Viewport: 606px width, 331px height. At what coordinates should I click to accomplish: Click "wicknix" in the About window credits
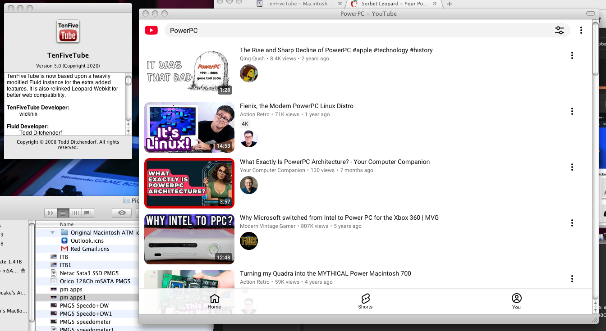(28, 114)
